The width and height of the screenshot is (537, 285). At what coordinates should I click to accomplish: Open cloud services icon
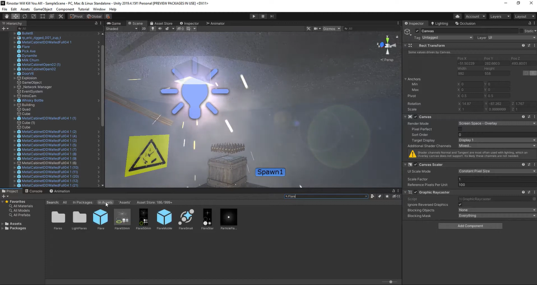pos(457,16)
